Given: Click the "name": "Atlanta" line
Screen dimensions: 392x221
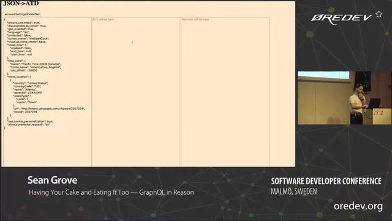Looking at the screenshot, I should tap(25, 90).
